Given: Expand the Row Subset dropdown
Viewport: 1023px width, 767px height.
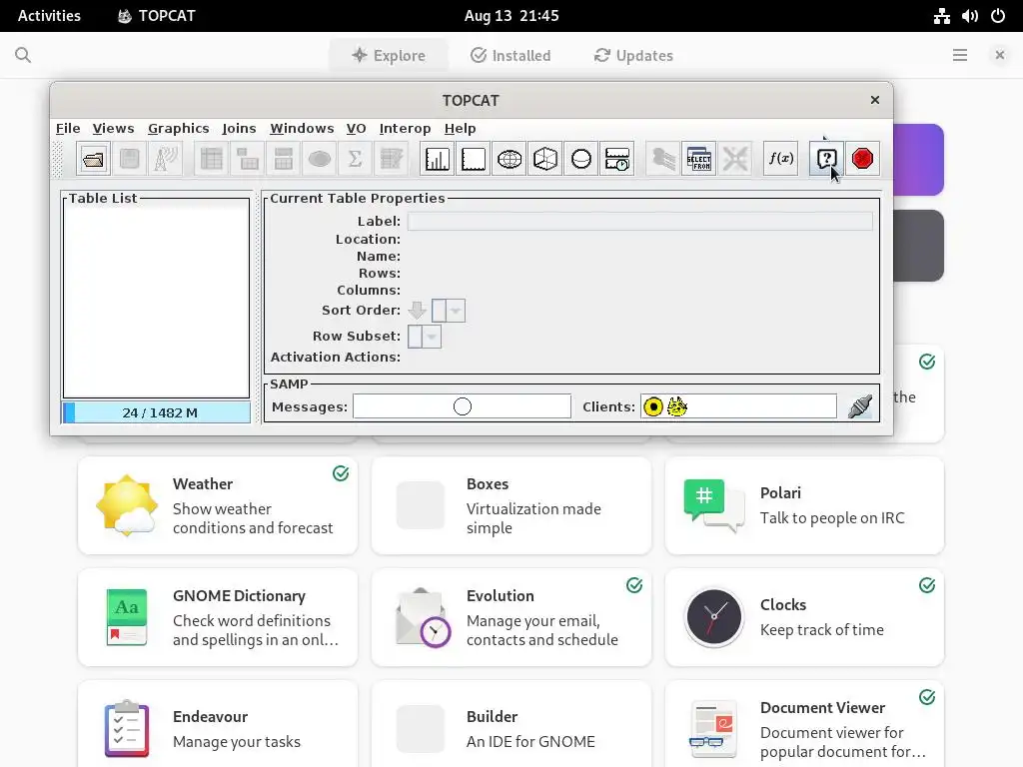Looking at the screenshot, I should tap(432, 337).
